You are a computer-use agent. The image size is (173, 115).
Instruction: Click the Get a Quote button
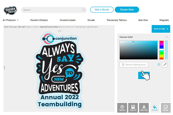(102, 10)
